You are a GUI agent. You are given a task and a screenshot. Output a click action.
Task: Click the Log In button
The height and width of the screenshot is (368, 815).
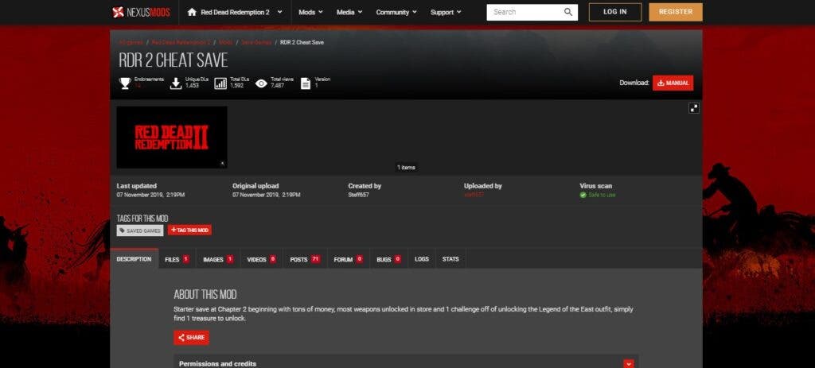615,12
